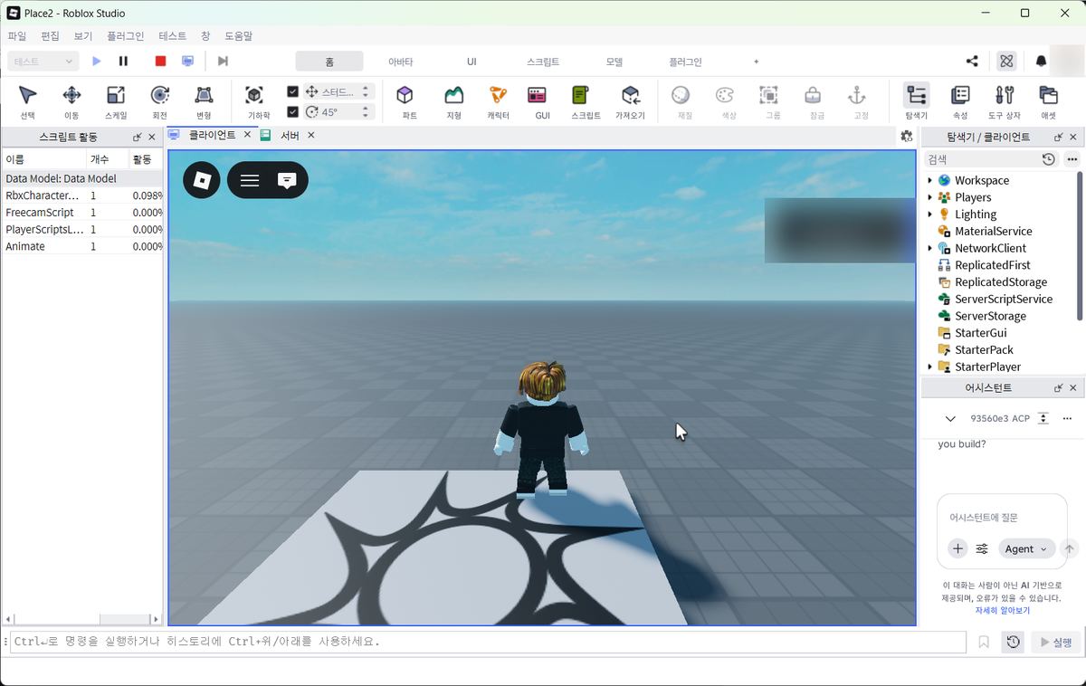Open the 보기 (View) menu
1086x686 pixels.
pos(83,36)
